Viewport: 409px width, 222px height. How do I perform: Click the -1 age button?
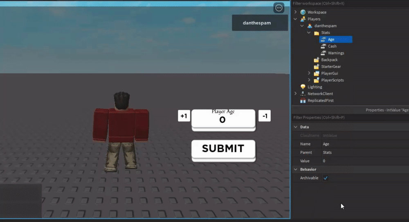(265, 116)
